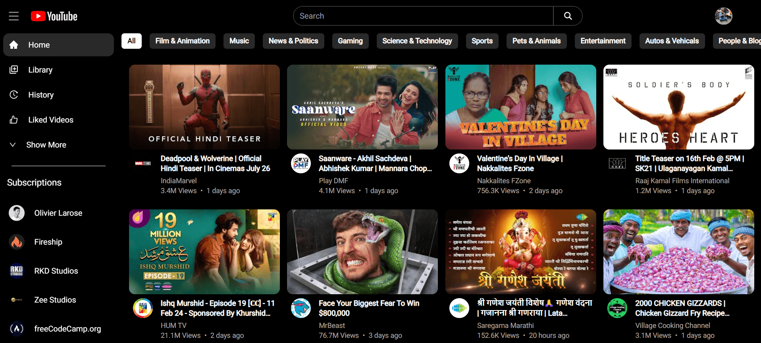
Task: Open Soldier's Body Heroes Heart thumbnail
Action: (x=679, y=107)
